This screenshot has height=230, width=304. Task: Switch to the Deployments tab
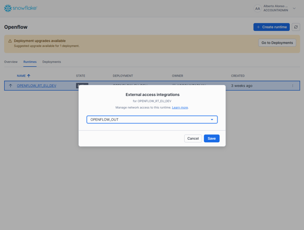52,62
